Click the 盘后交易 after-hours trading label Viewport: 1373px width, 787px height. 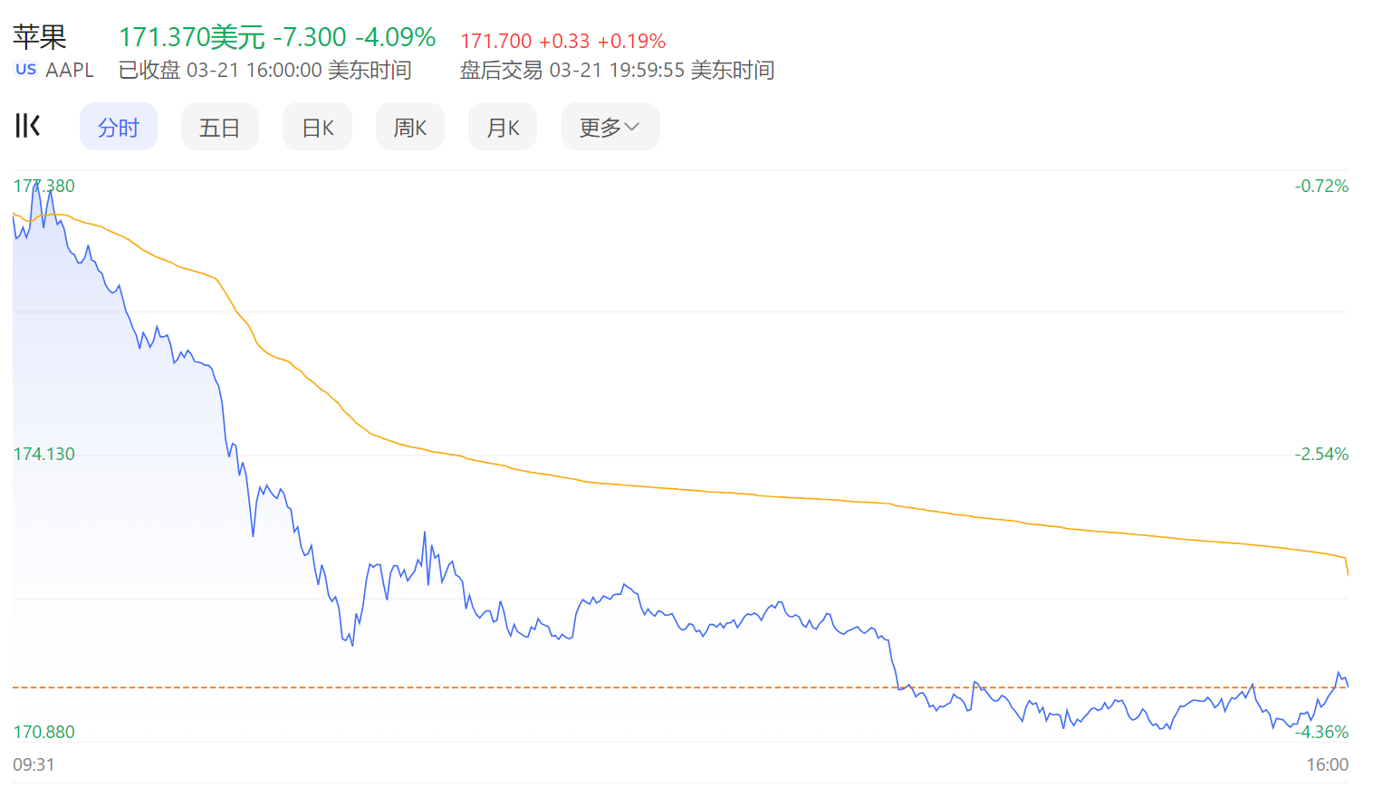pyautogui.click(x=500, y=70)
